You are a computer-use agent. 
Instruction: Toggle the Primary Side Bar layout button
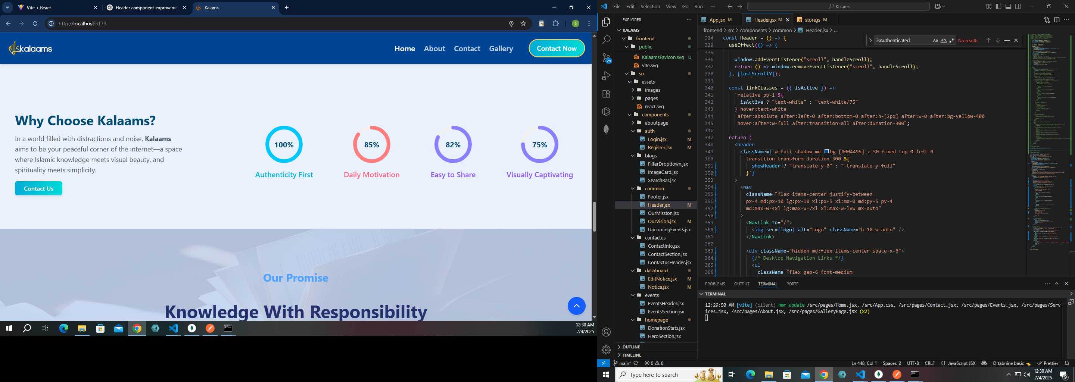998,6
